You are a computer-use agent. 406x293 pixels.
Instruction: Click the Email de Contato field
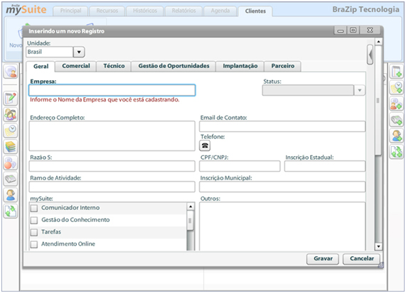282,126
